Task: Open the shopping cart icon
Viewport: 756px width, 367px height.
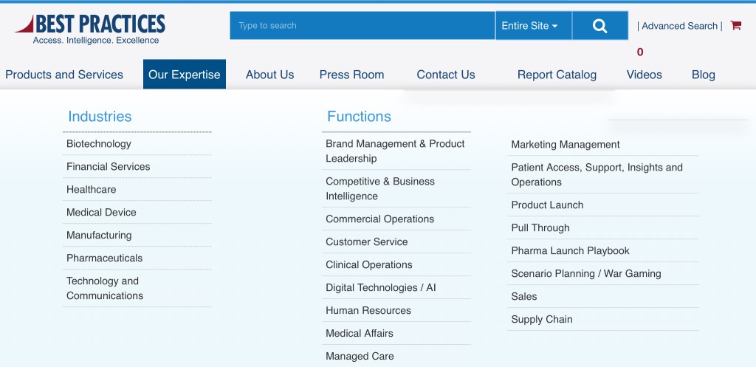Action: coord(735,25)
